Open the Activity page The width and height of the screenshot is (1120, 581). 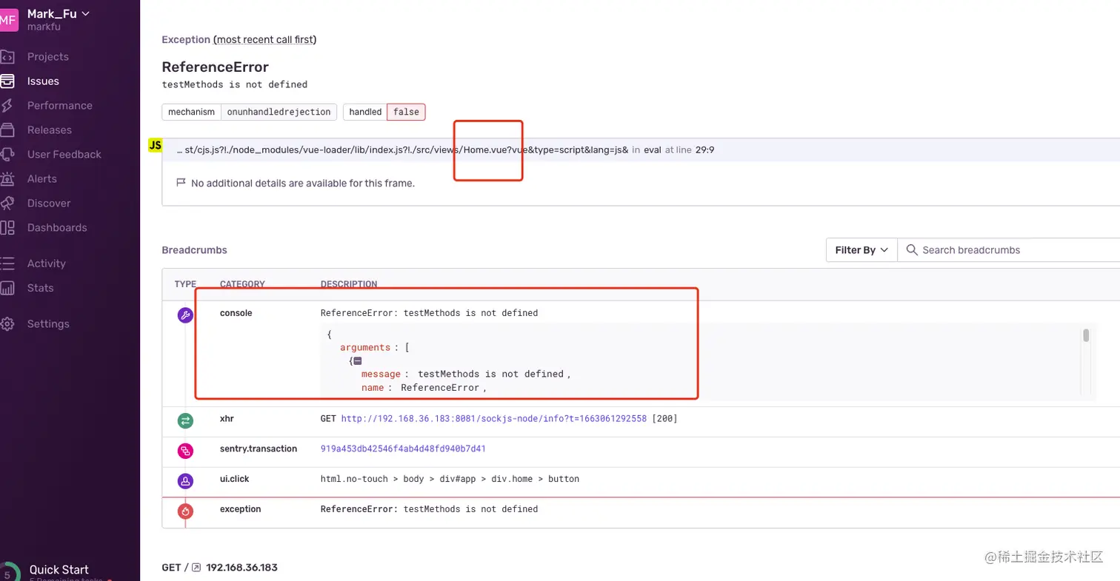coord(47,263)
